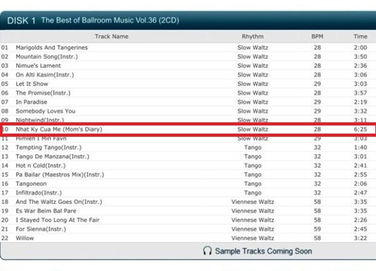The width and height of the screenshot is (376, 271).
Task: Select track Marigolds And Tangerines
Action: click(51, 48)
